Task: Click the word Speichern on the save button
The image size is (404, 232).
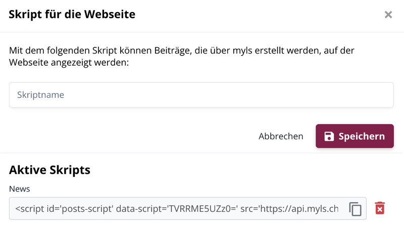Action: click(362, 136)
